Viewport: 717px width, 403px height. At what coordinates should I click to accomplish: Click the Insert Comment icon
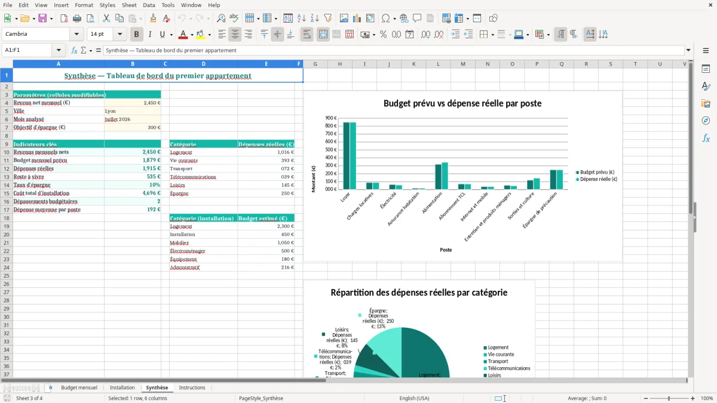pyautogui.click(x=417, y=19)
